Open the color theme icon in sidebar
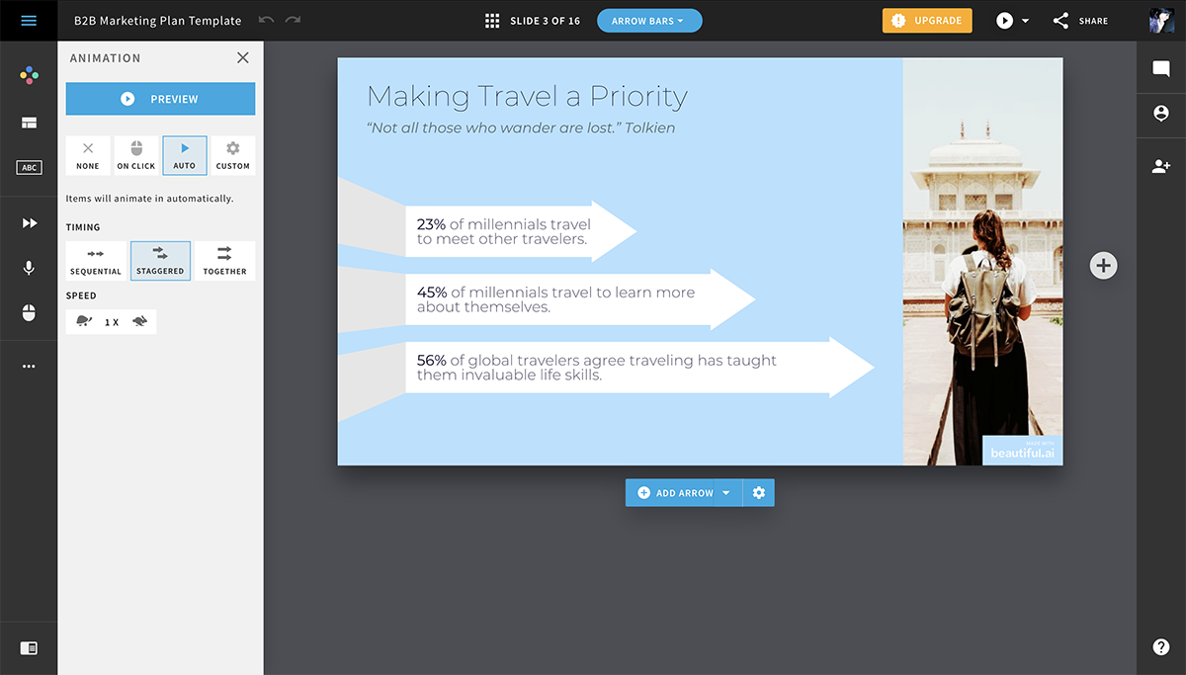The height and width of the screenshot is (675, 1186). pos(29,75)
